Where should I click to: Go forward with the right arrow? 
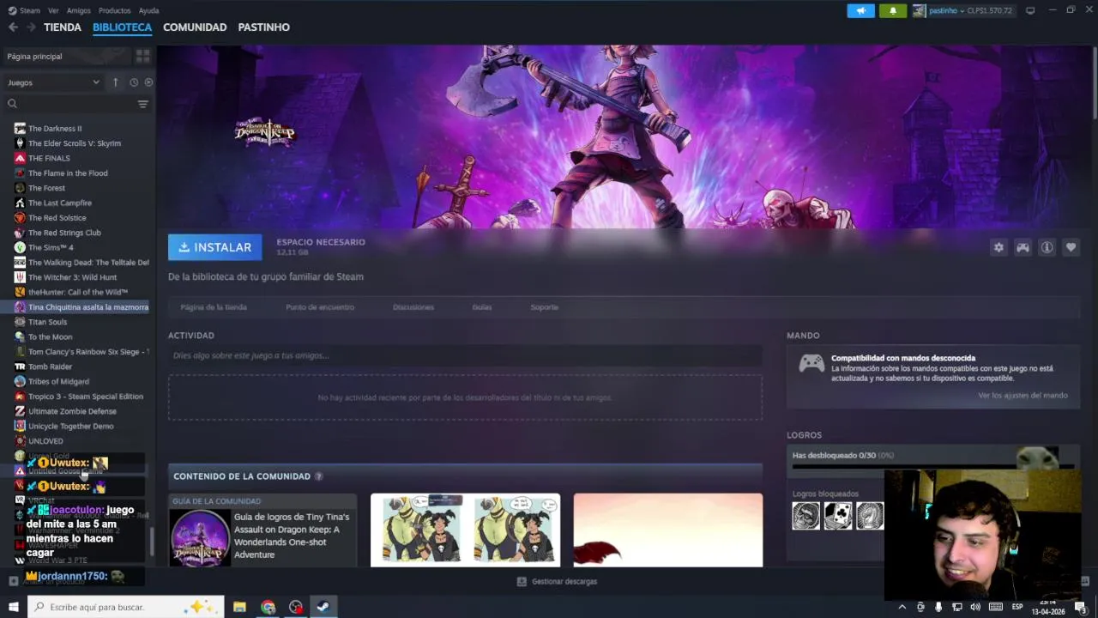(31, 27)
